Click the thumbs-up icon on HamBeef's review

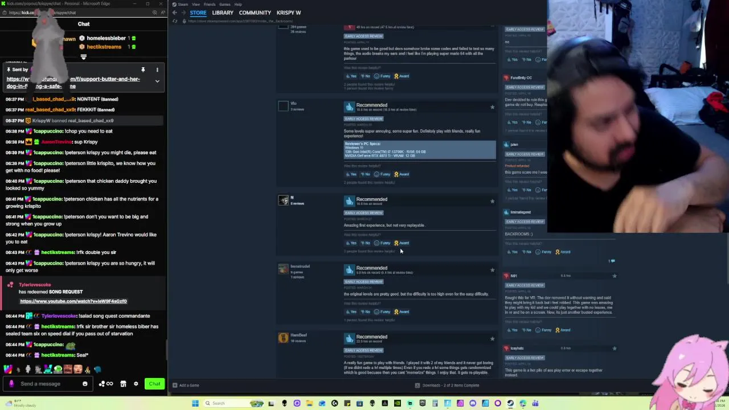coord(349,338)
